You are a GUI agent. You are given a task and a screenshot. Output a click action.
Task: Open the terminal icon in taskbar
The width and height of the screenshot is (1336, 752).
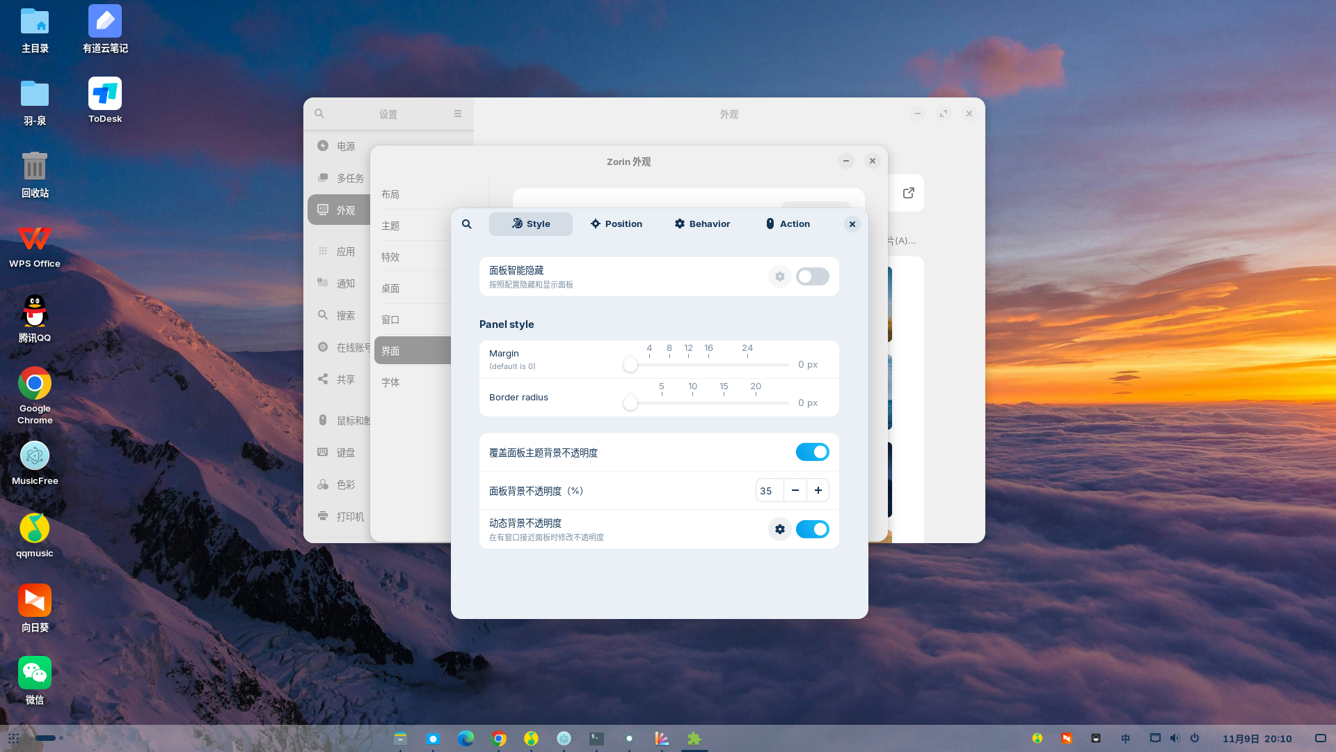pyautogui.click(x=596, y=738)
